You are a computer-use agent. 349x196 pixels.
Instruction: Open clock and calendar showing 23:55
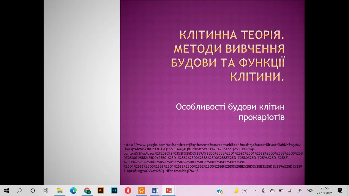point(324,191)
